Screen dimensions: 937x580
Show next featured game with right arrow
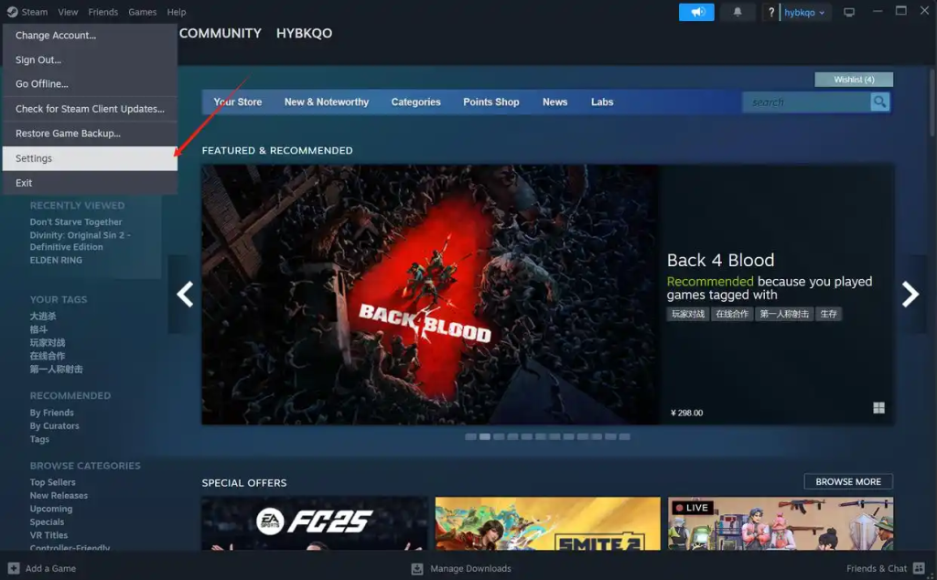coord(910,294)
